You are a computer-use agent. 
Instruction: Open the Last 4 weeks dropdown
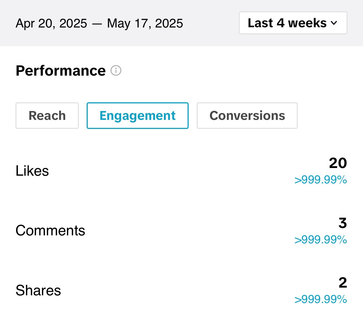pyautogui.click(x=293, y=23)
